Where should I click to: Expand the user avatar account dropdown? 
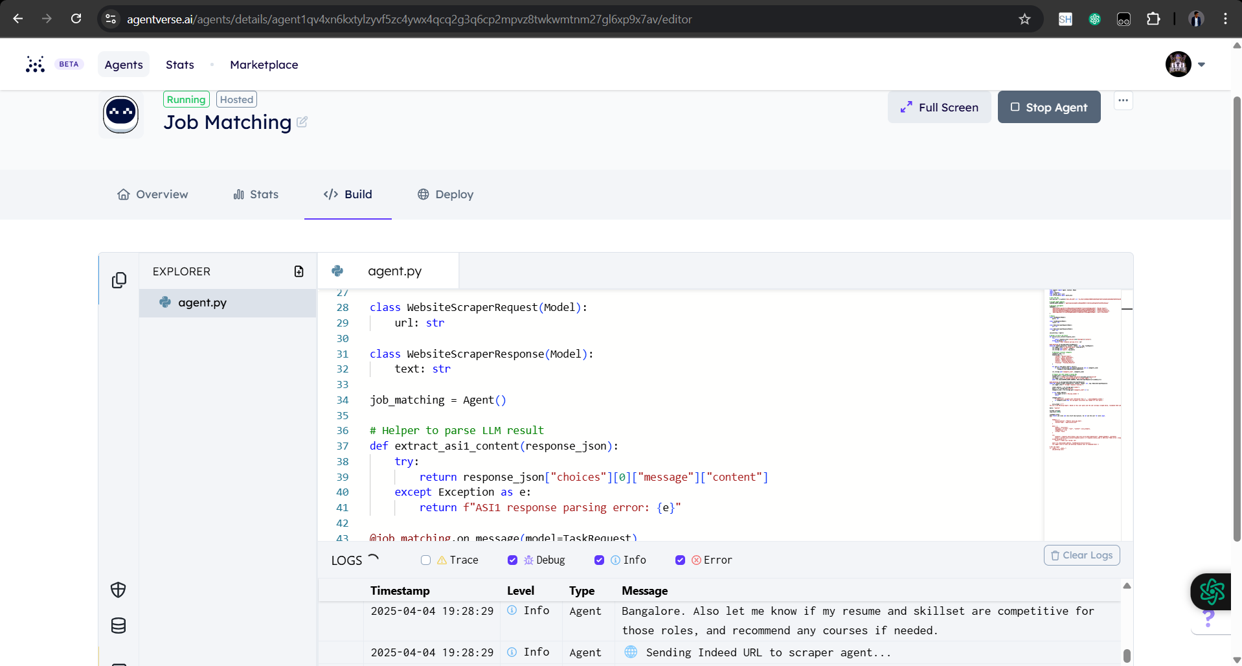1201,65
